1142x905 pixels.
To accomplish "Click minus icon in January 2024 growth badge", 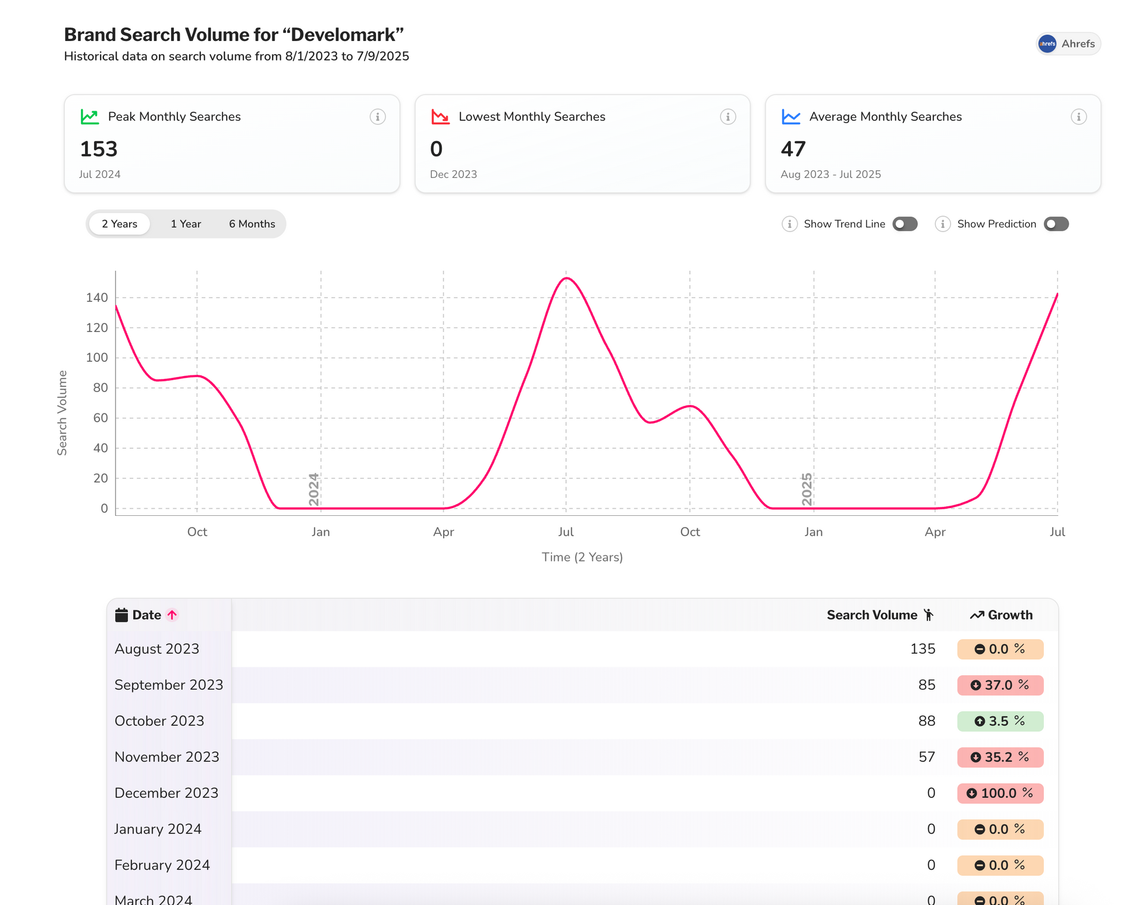I will tap(980, 829).
